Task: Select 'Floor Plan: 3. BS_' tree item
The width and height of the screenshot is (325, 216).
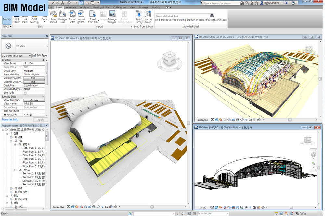Action: [x=34, y=159]
